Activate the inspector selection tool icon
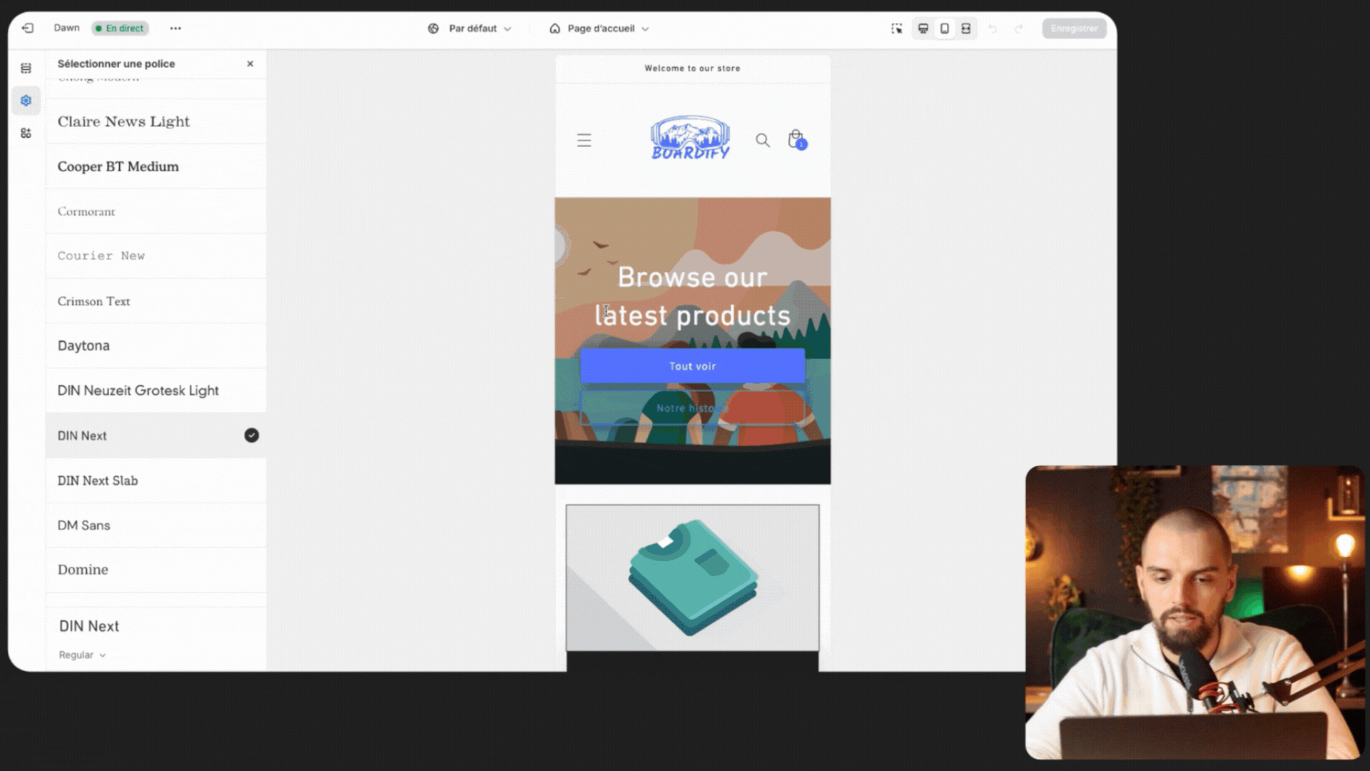 (x=897, y=29)
